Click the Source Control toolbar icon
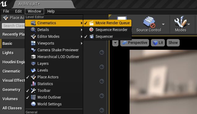The image size is (197, 114). tap(149, 22)
